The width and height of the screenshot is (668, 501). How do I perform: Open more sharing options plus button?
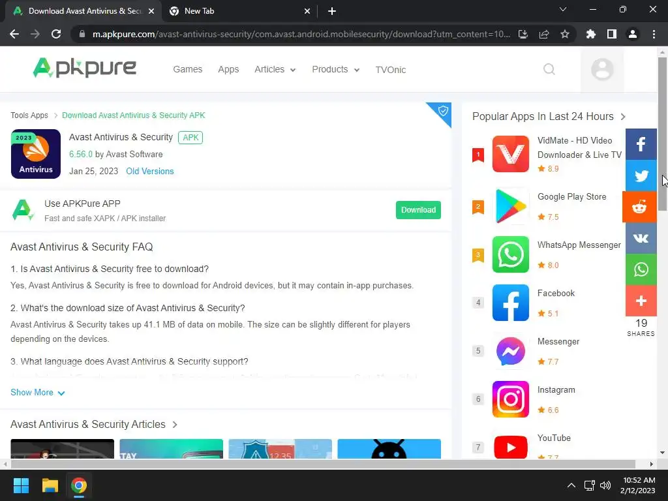pyautogui.click(x=641, y=301)
